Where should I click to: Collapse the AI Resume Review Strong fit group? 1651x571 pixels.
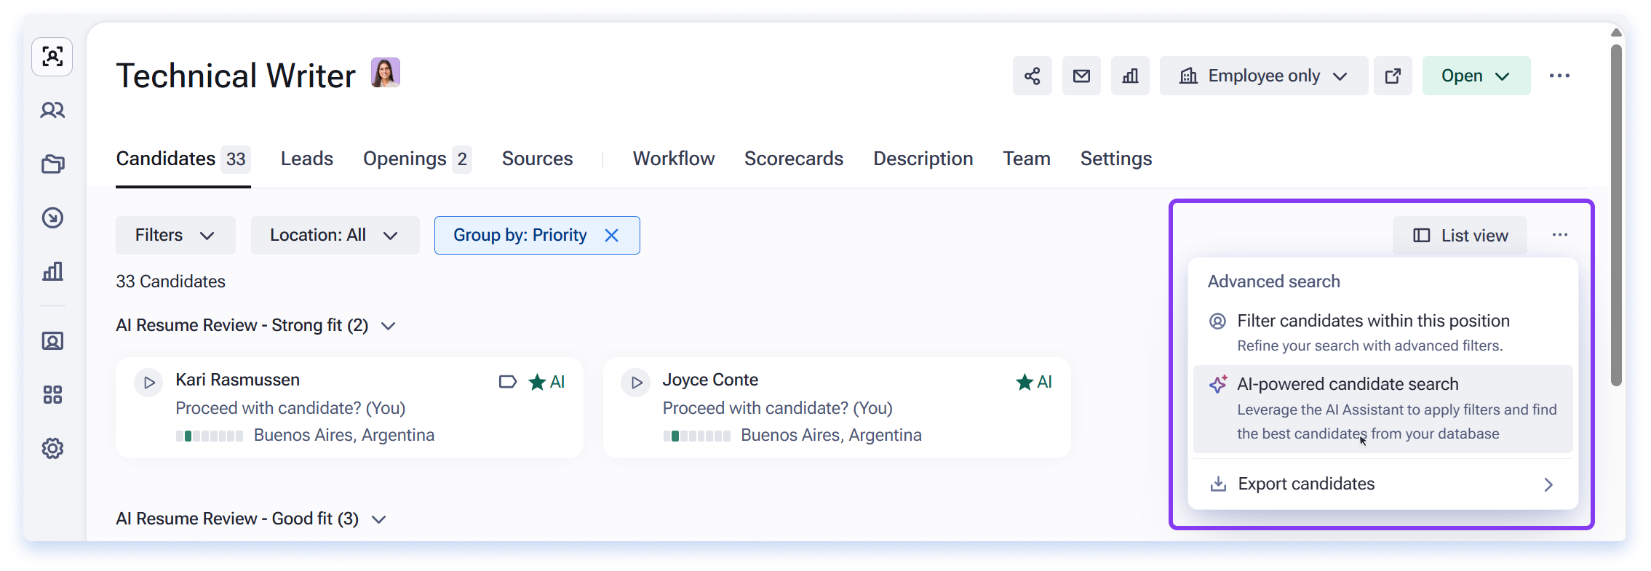pyautogui.click(x=389, y=326)
